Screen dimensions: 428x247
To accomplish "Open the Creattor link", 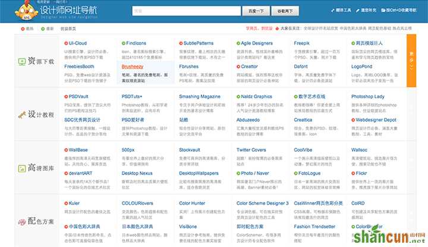I will (x=249, y=67).
